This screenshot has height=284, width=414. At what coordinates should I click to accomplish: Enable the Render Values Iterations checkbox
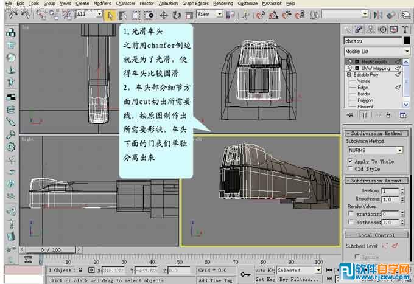(351, 214)
